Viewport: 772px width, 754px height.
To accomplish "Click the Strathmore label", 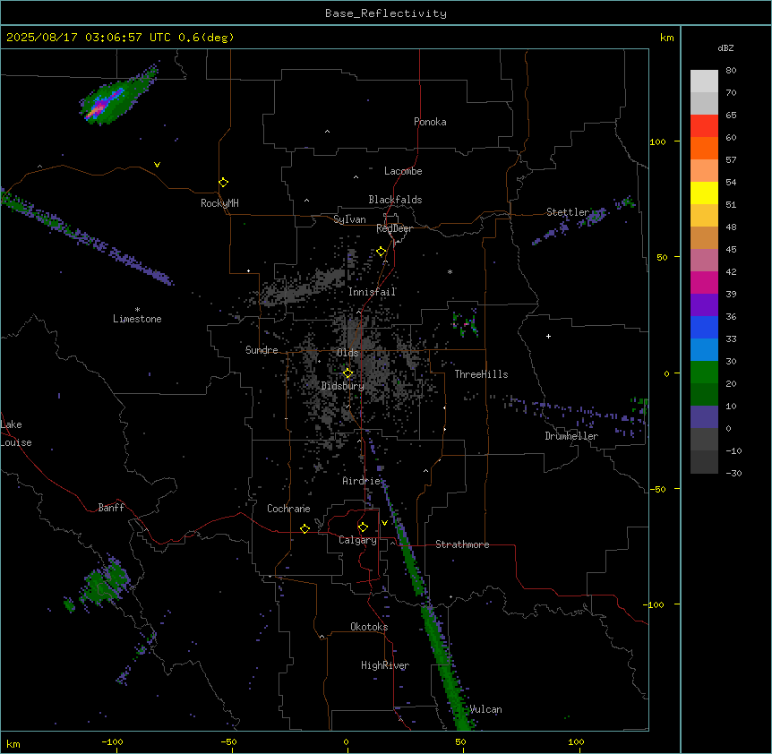I will (462, 544).
